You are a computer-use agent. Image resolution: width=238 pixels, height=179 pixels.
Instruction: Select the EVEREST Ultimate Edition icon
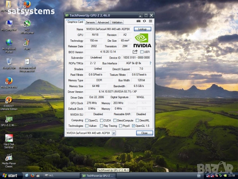coord(9,103)
